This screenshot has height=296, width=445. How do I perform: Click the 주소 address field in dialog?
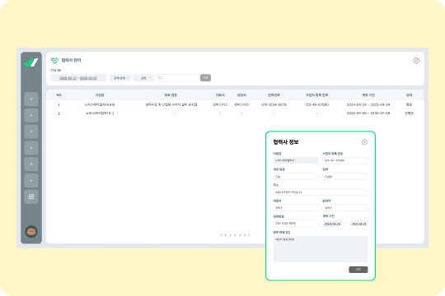pyautogui.click(x=321, y=192)
